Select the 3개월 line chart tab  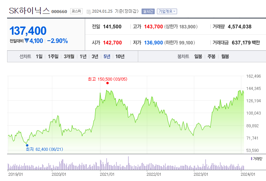pyautogui.click(x=69, y=56)
